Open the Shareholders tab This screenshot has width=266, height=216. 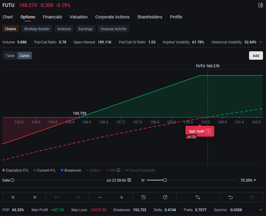pyautogui.click(x=149, y=17)
